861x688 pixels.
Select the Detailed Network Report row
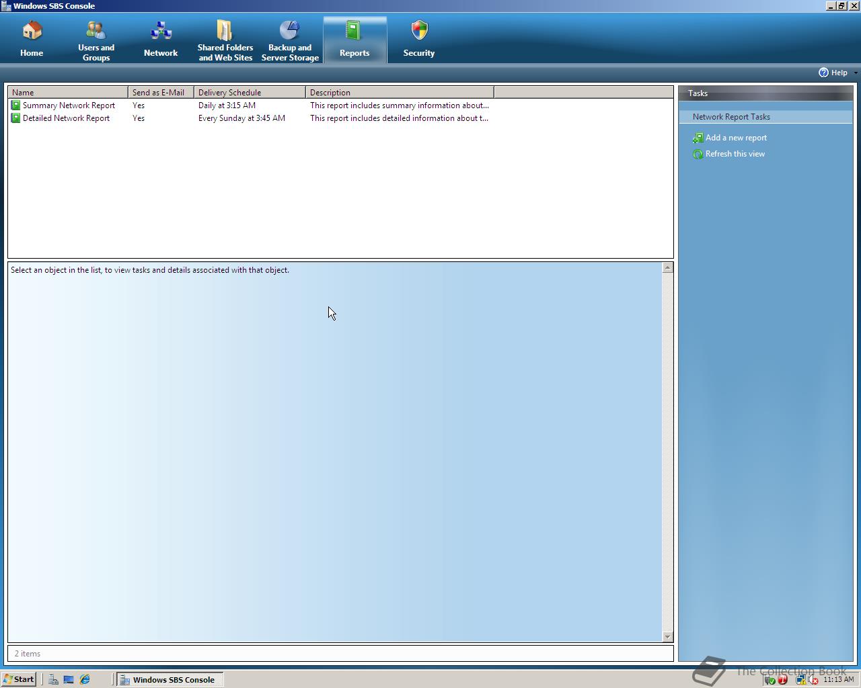coord(340,118)
